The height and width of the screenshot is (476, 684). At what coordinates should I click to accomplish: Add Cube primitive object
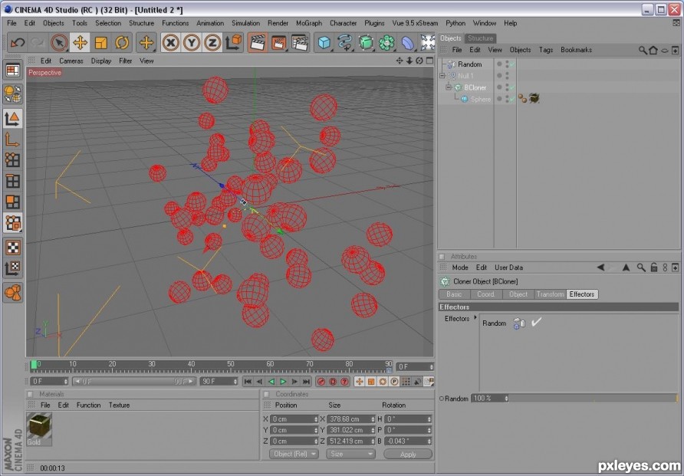click(x=324, y=43)
